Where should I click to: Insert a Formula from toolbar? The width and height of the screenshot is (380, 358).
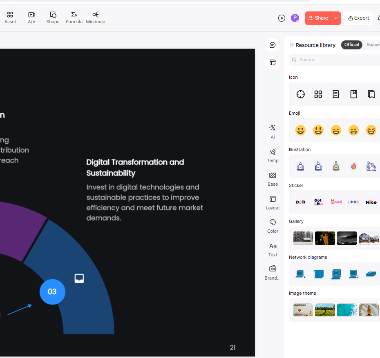74,18
